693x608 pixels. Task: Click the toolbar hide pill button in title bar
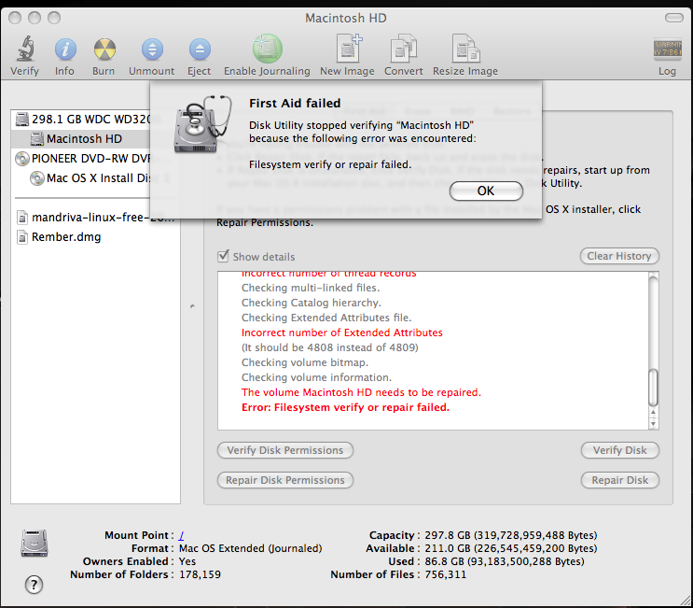[674, 18]
